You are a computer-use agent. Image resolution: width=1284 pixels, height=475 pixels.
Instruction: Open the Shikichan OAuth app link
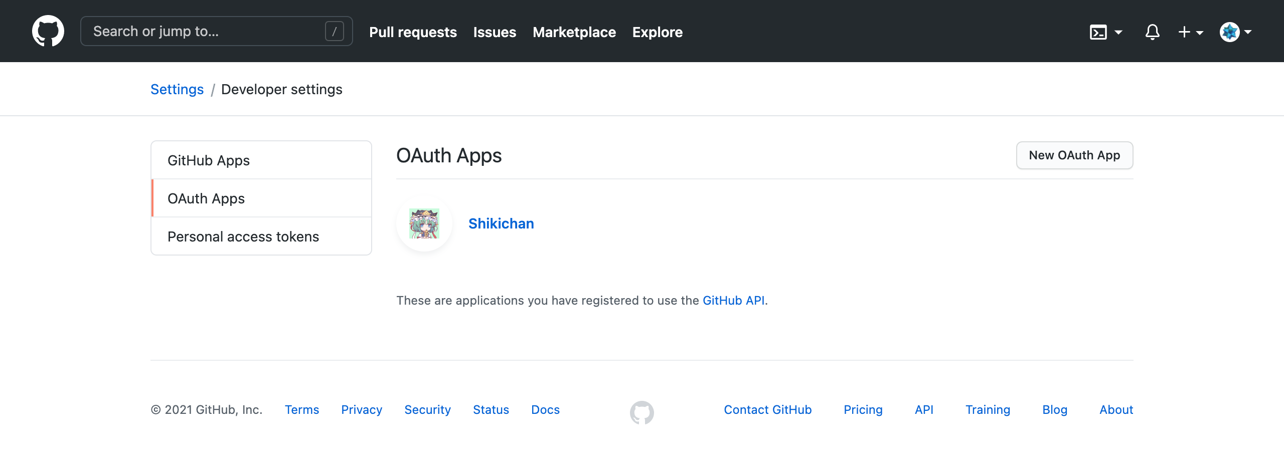point(501,223)
